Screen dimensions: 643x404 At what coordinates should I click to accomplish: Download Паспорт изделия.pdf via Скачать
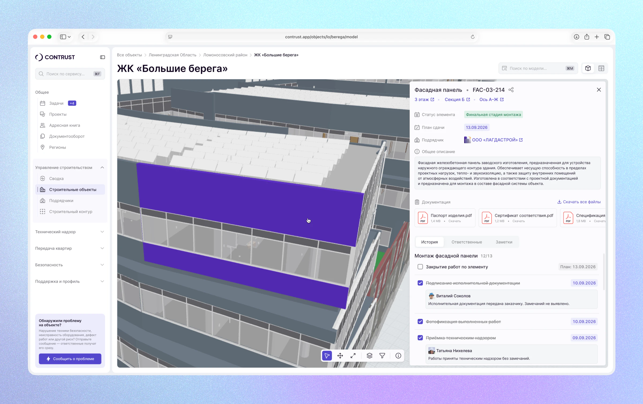455,221
